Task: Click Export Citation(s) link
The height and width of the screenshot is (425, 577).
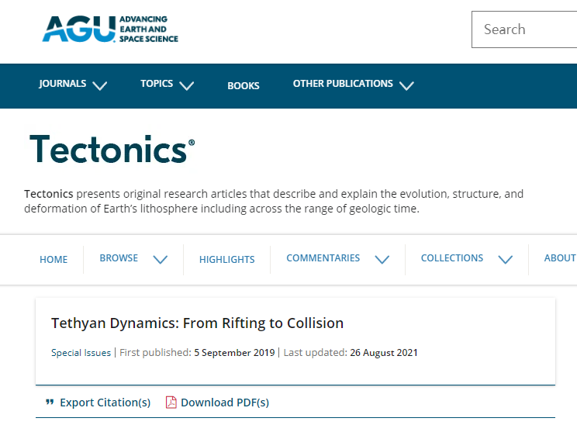Action: click(105, 403)
